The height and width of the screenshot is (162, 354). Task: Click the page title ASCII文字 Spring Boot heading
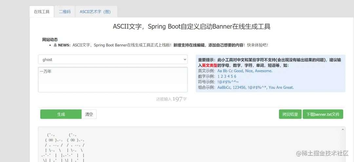click(192, 27)
